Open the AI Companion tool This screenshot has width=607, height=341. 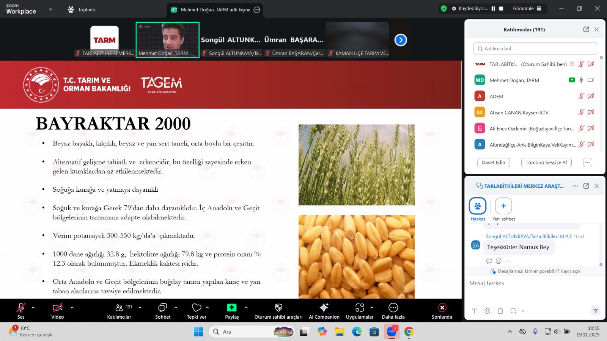[324, 308]
